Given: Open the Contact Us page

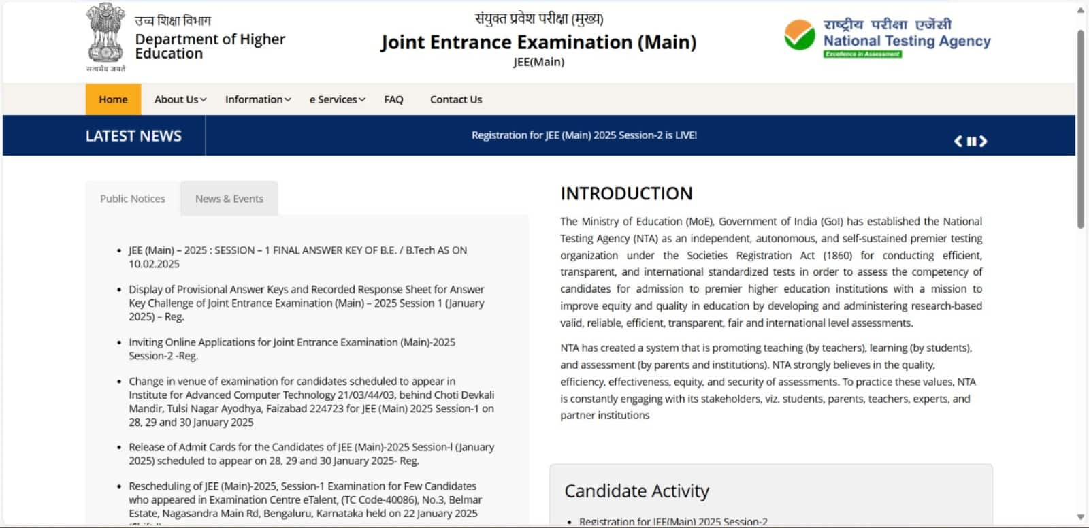Looking at the screenshot, I should tap(456, 99).
